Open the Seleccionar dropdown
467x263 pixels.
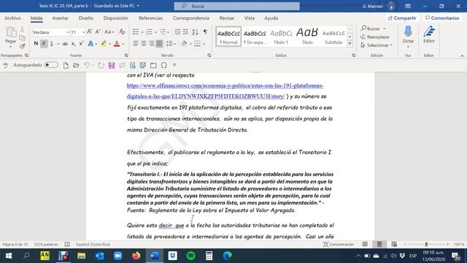(x=377, y=45)
